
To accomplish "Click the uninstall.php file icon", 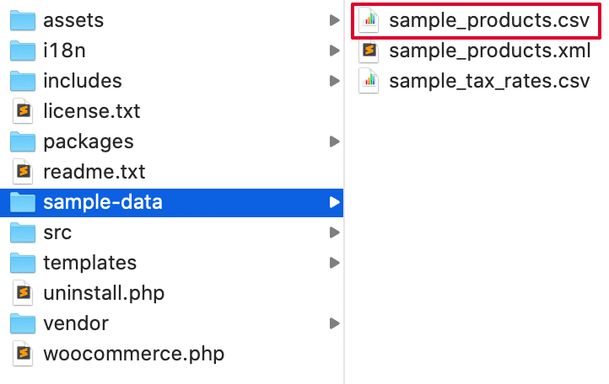I will pos(24,293).
